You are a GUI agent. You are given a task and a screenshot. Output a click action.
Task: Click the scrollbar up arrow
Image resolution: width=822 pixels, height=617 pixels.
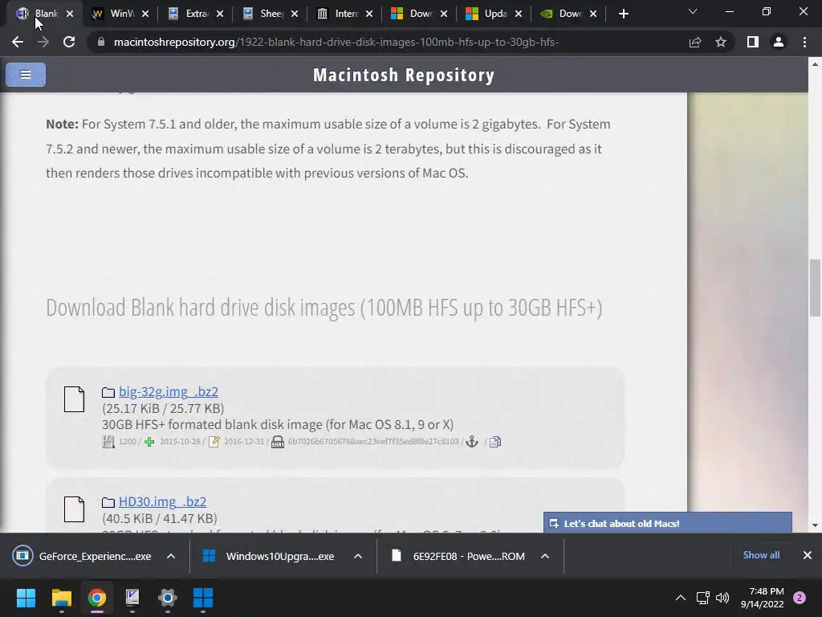click(x=815, y=64)
